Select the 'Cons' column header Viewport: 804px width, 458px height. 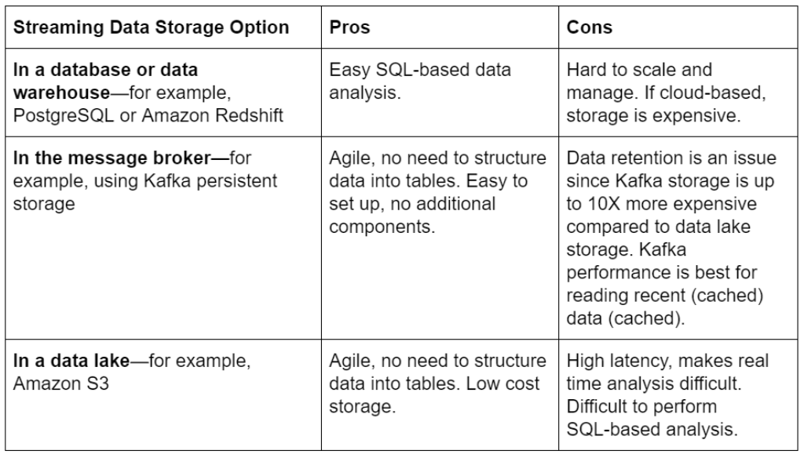pyautogui.click(x=678, y=27)
